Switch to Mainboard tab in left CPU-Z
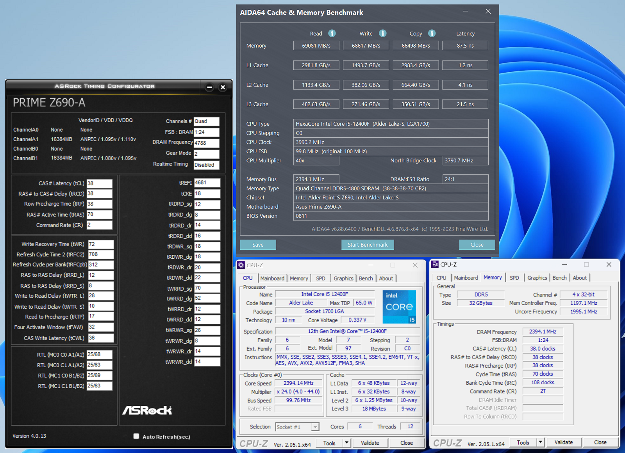Screen dimensions: 625x453 (x=272, y=278)
